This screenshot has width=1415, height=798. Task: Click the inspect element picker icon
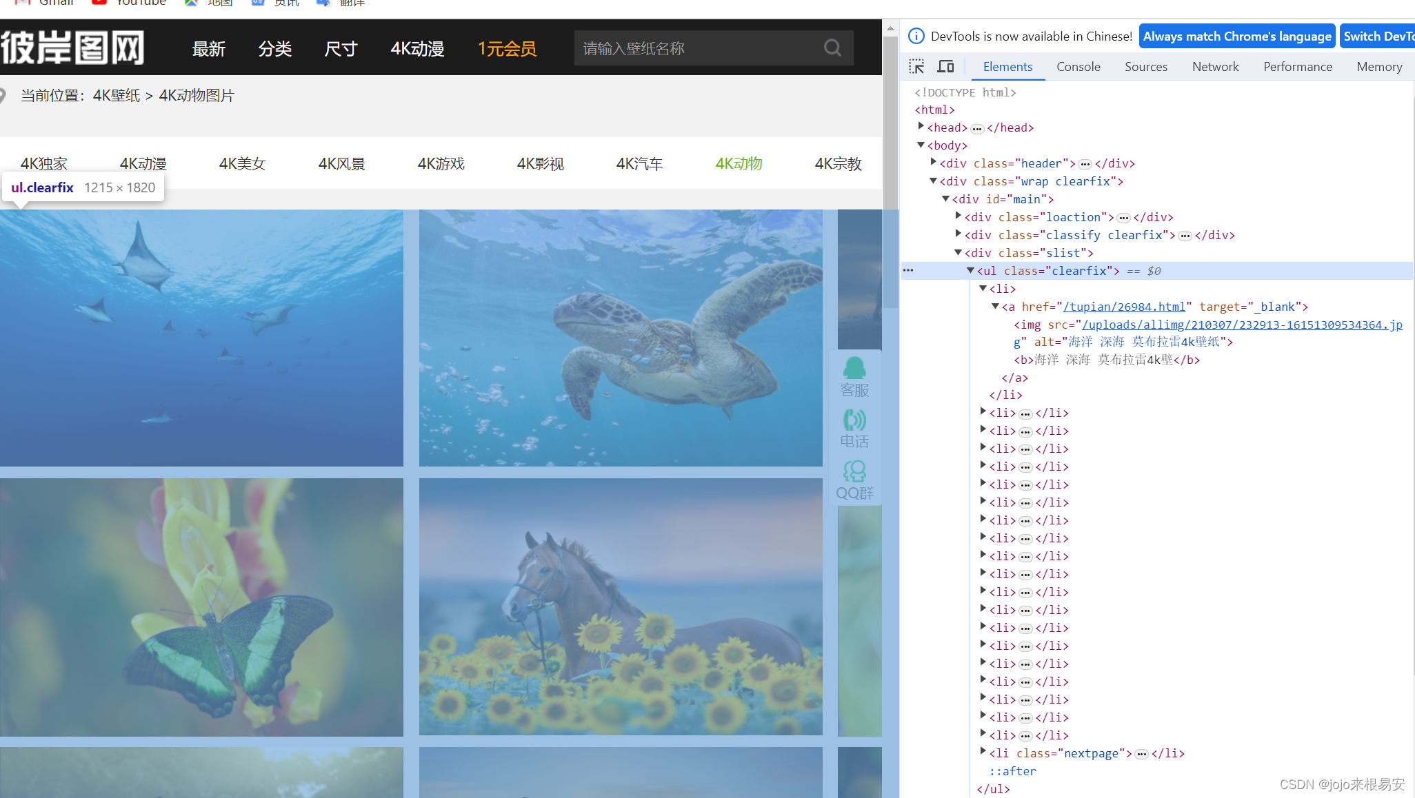pyautogui.click(x=916, y=67)
